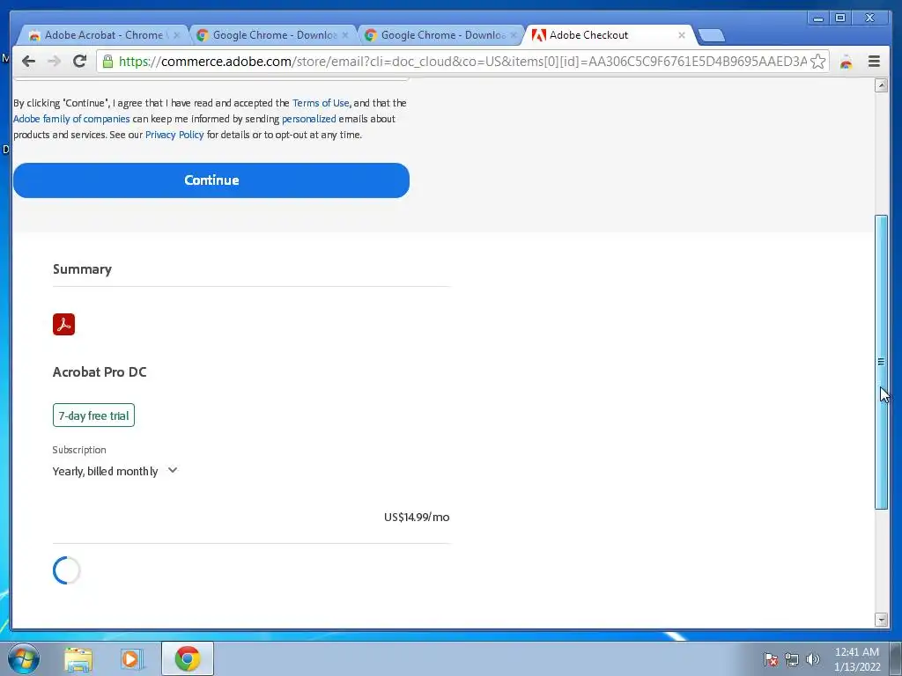Screen dimensions: 902x676
Task: Click the volume speaker tray icon
Action: pos(812,659)
